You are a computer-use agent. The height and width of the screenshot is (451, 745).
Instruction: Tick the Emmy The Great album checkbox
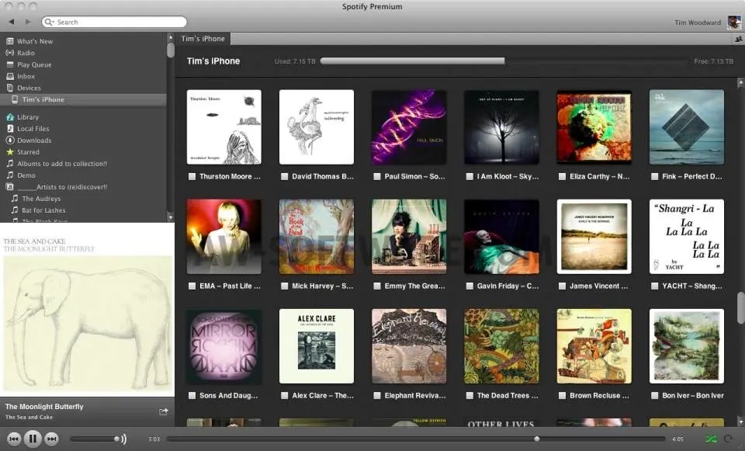(x=377, y=286)
